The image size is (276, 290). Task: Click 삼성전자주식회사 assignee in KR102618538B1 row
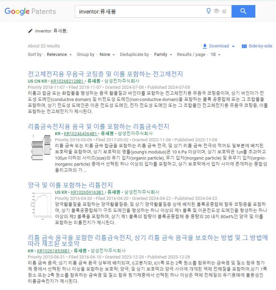[108, 251]
